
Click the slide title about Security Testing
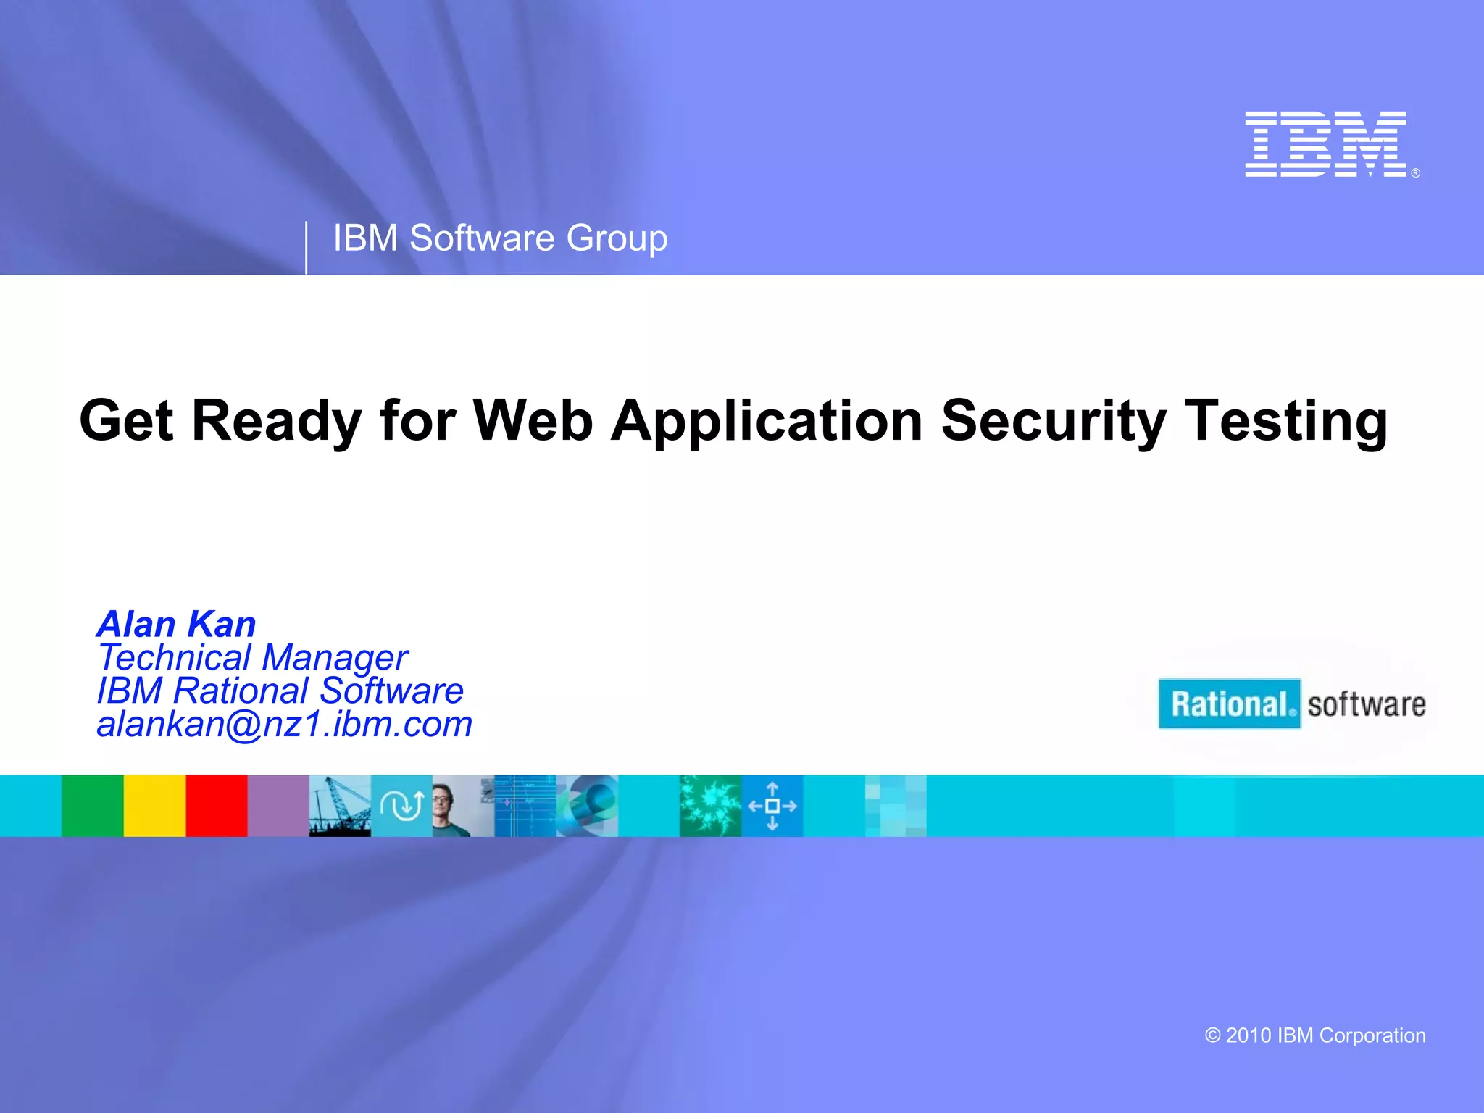click(x=733, y=420)
